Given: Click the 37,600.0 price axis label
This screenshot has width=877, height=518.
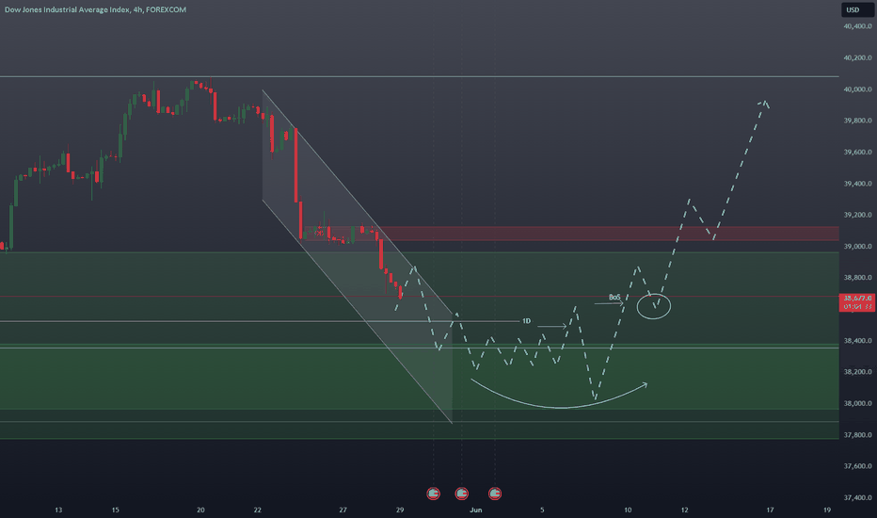Looking at the screenshot, I should coord(857,466).
